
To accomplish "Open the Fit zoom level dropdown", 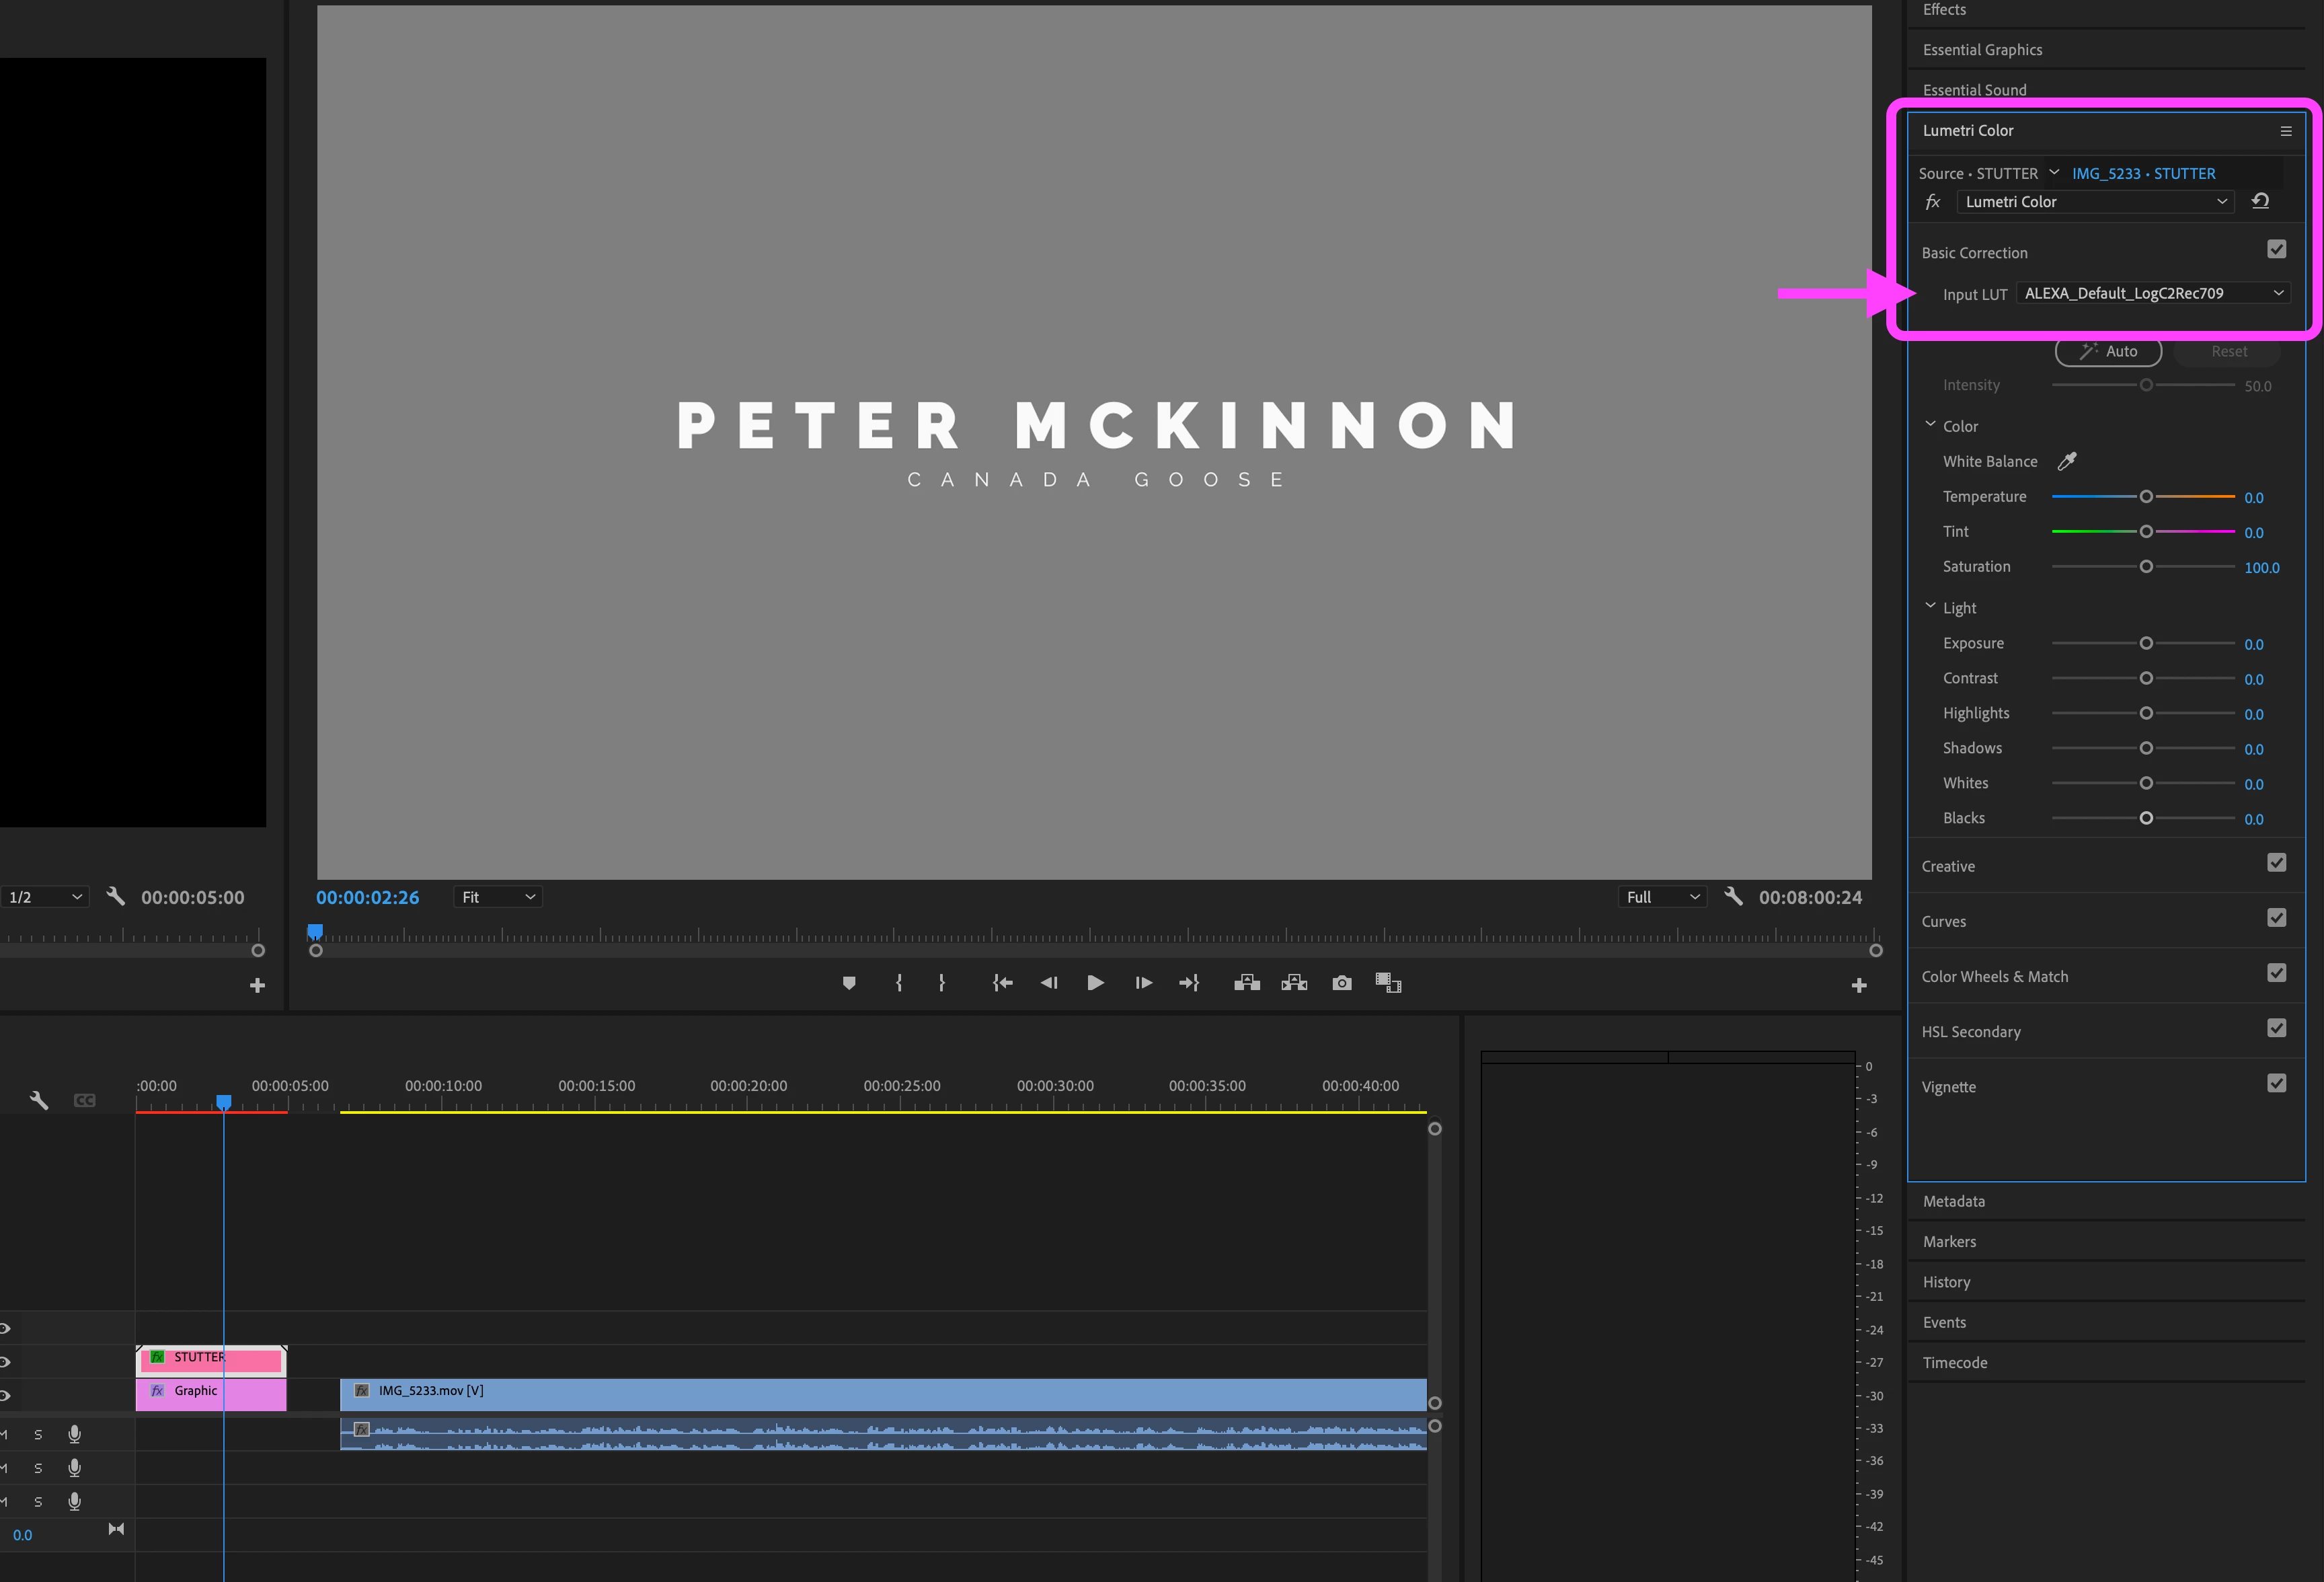I will 498,897.
